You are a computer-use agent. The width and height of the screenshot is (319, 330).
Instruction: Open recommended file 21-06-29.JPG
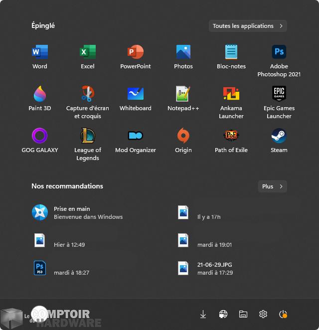tap(214, 269)
